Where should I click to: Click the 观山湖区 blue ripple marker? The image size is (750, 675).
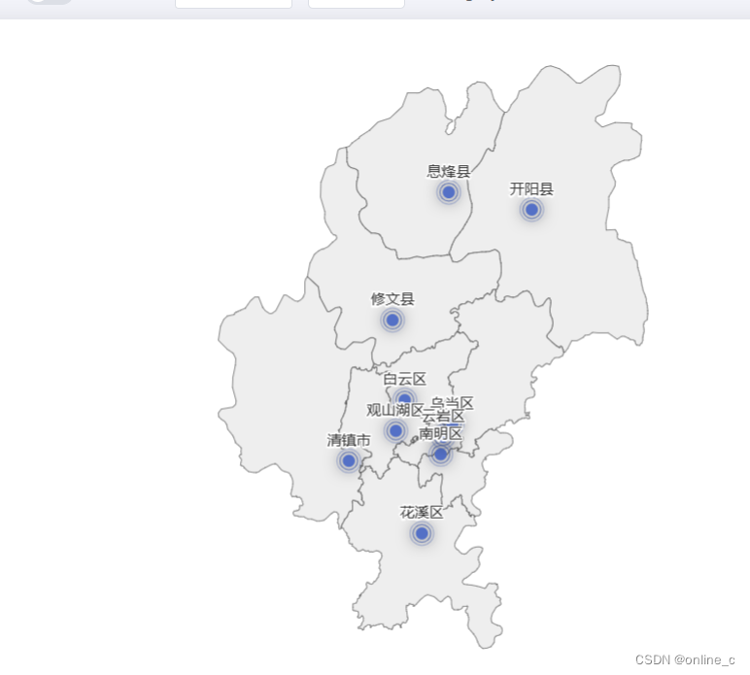pos(395,430)
